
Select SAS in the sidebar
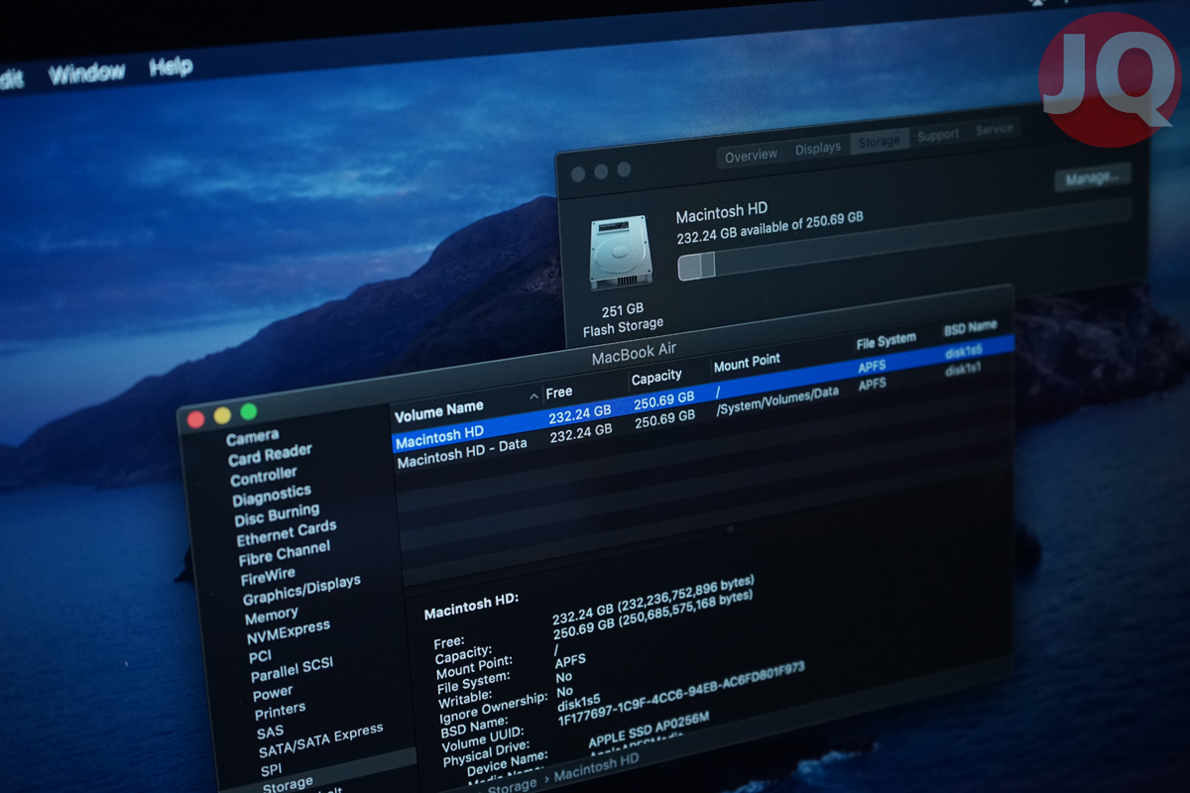click(270, 731)
